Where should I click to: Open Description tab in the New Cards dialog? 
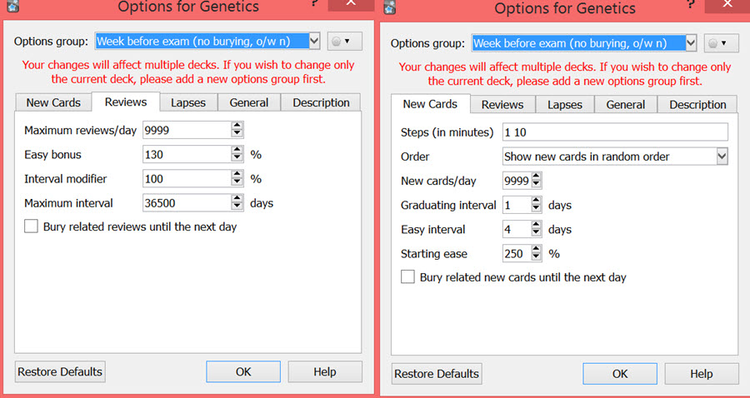tap(697, 104)
